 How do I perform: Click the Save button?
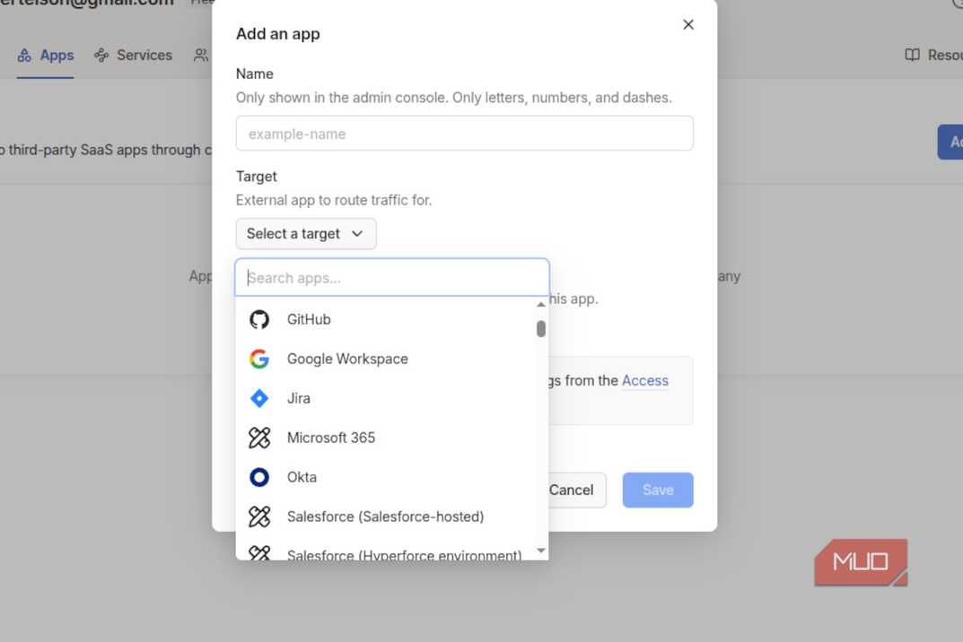click(x=658, y=490)
